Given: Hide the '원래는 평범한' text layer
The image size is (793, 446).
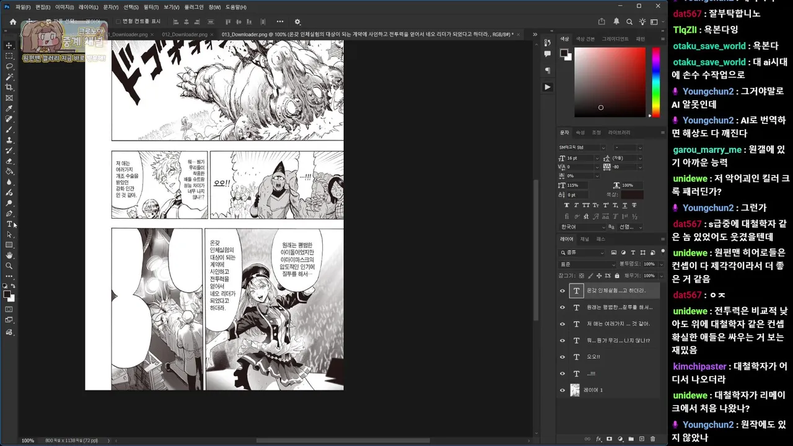Looking at the screenshot, I should [563, 307].
